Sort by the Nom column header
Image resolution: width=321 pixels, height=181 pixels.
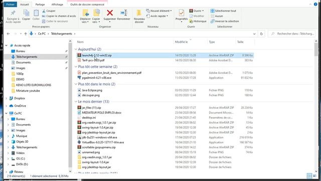click(x=80, y=42)
